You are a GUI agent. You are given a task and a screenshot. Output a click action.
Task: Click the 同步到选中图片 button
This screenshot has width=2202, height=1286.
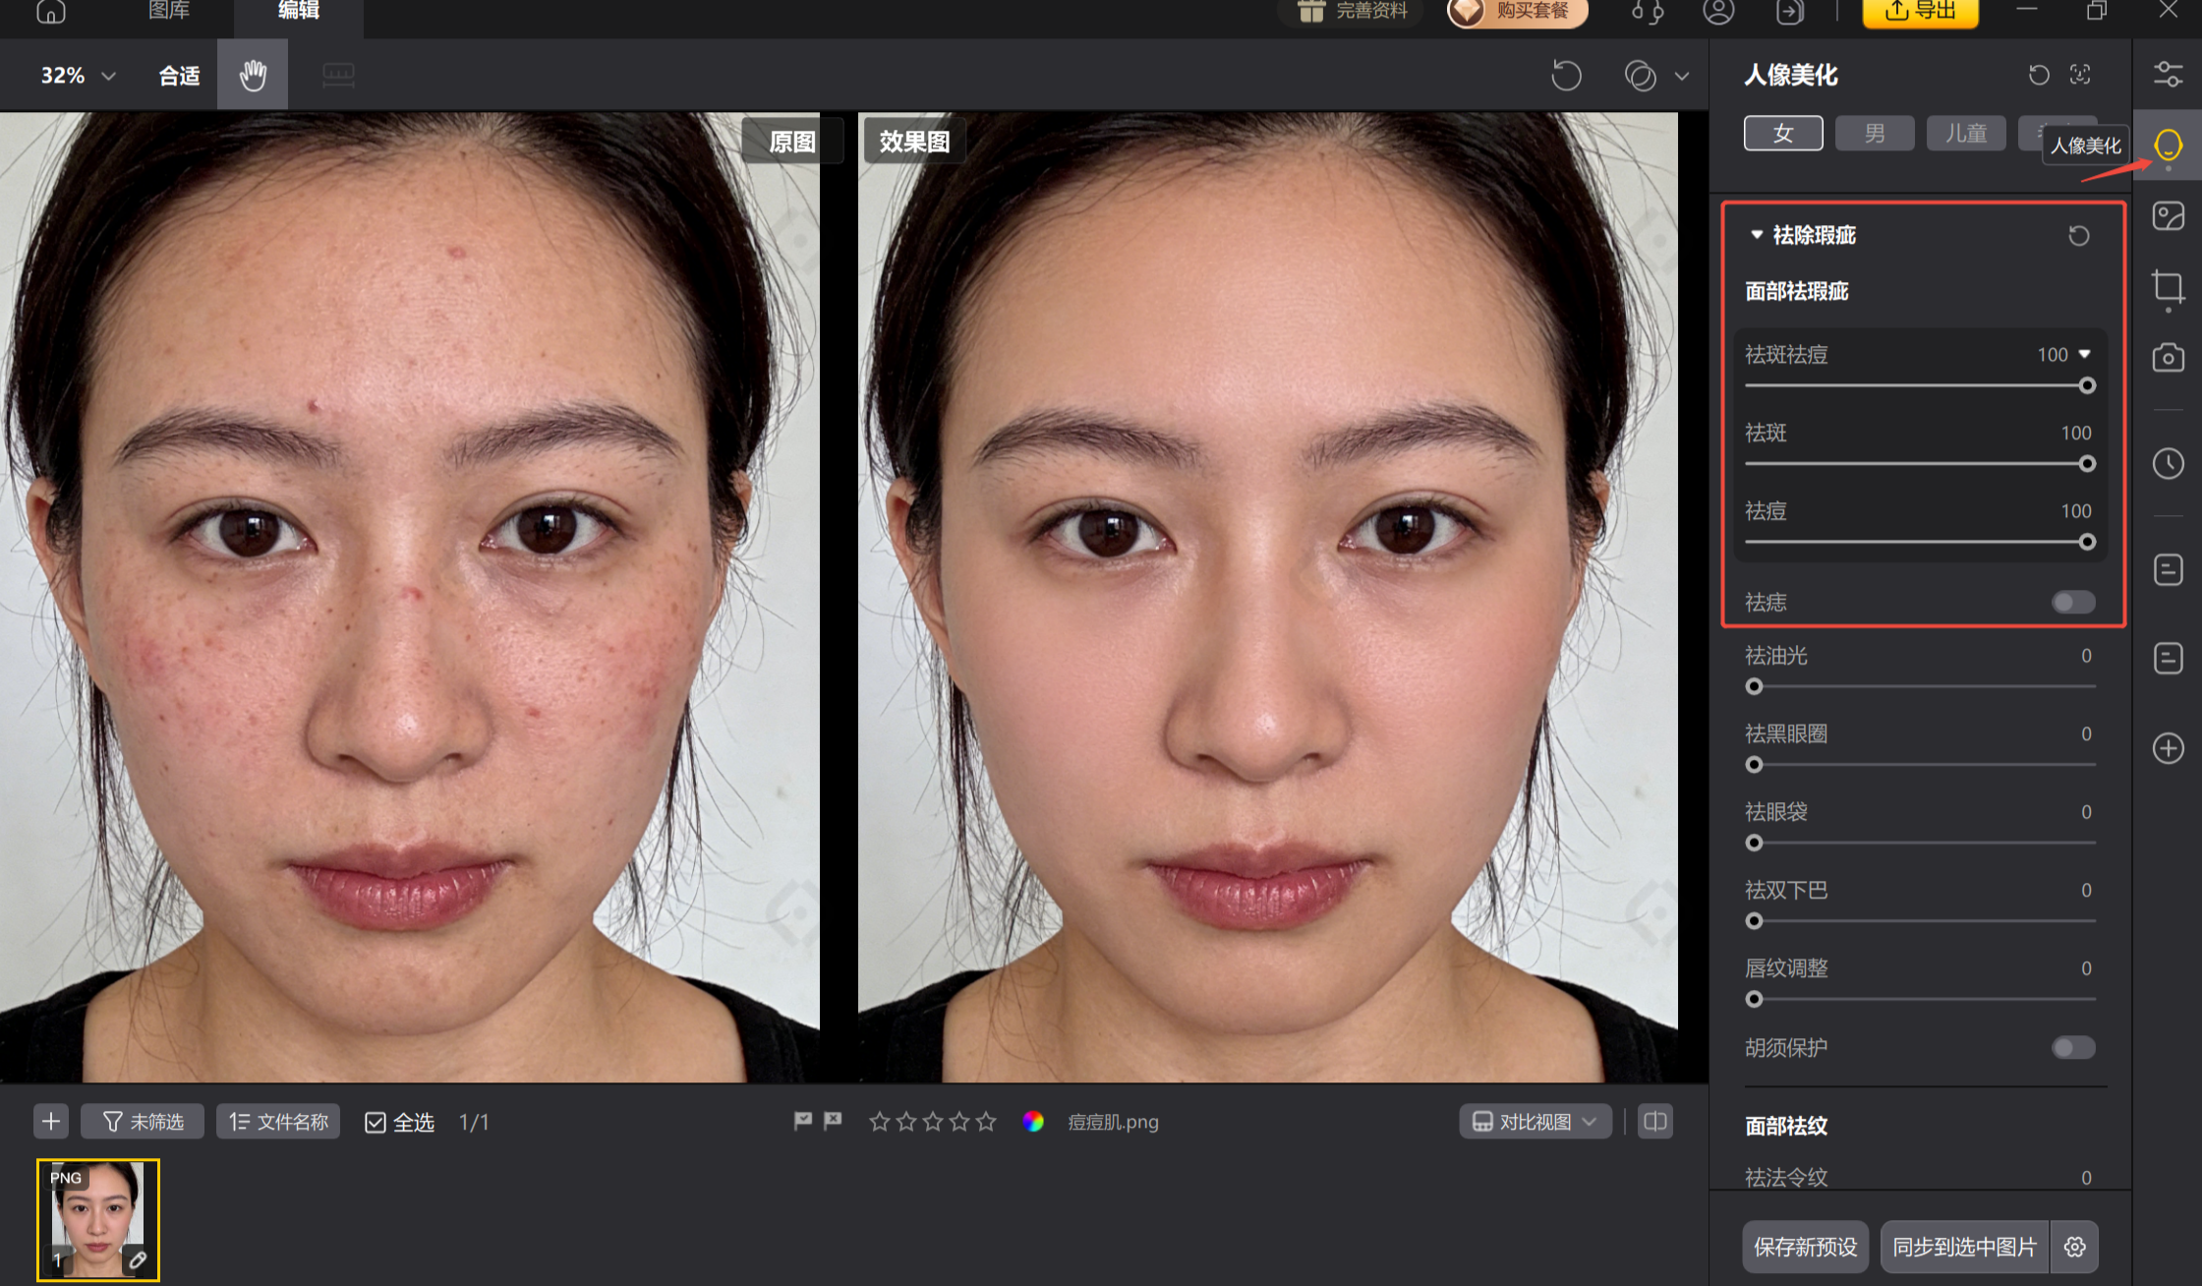pyautogui.click(x=1963, y=1247)
